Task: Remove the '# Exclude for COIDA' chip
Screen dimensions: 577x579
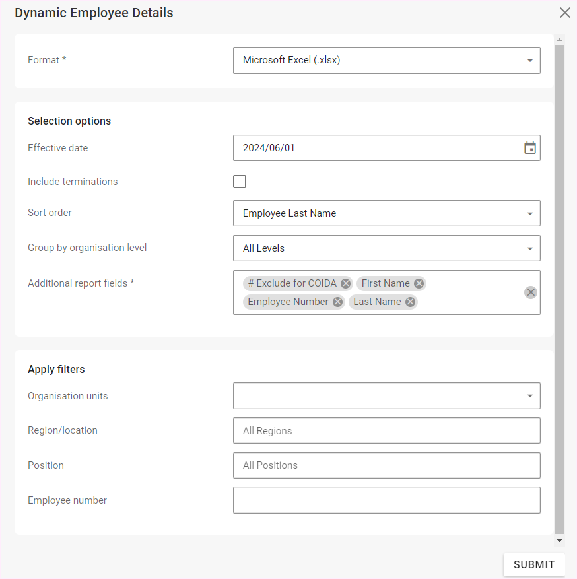Action: 346,283
